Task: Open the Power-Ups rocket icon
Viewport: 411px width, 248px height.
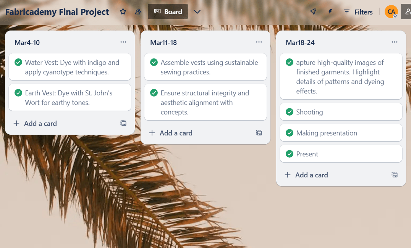Action: 313,12
